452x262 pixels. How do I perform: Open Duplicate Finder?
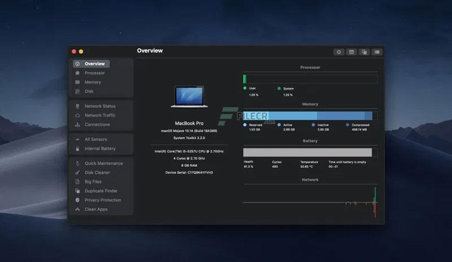click(101, 191)
